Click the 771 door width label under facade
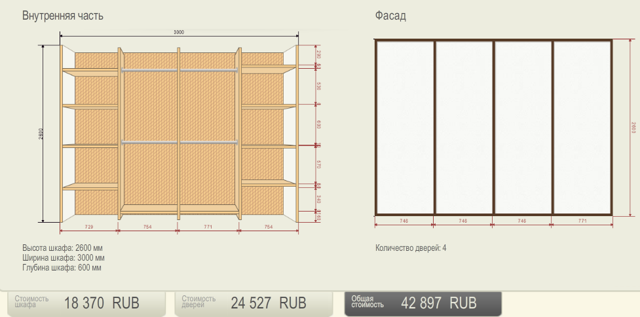The height and width of the screenshot is (317, 640). click(x=582, y=221)
